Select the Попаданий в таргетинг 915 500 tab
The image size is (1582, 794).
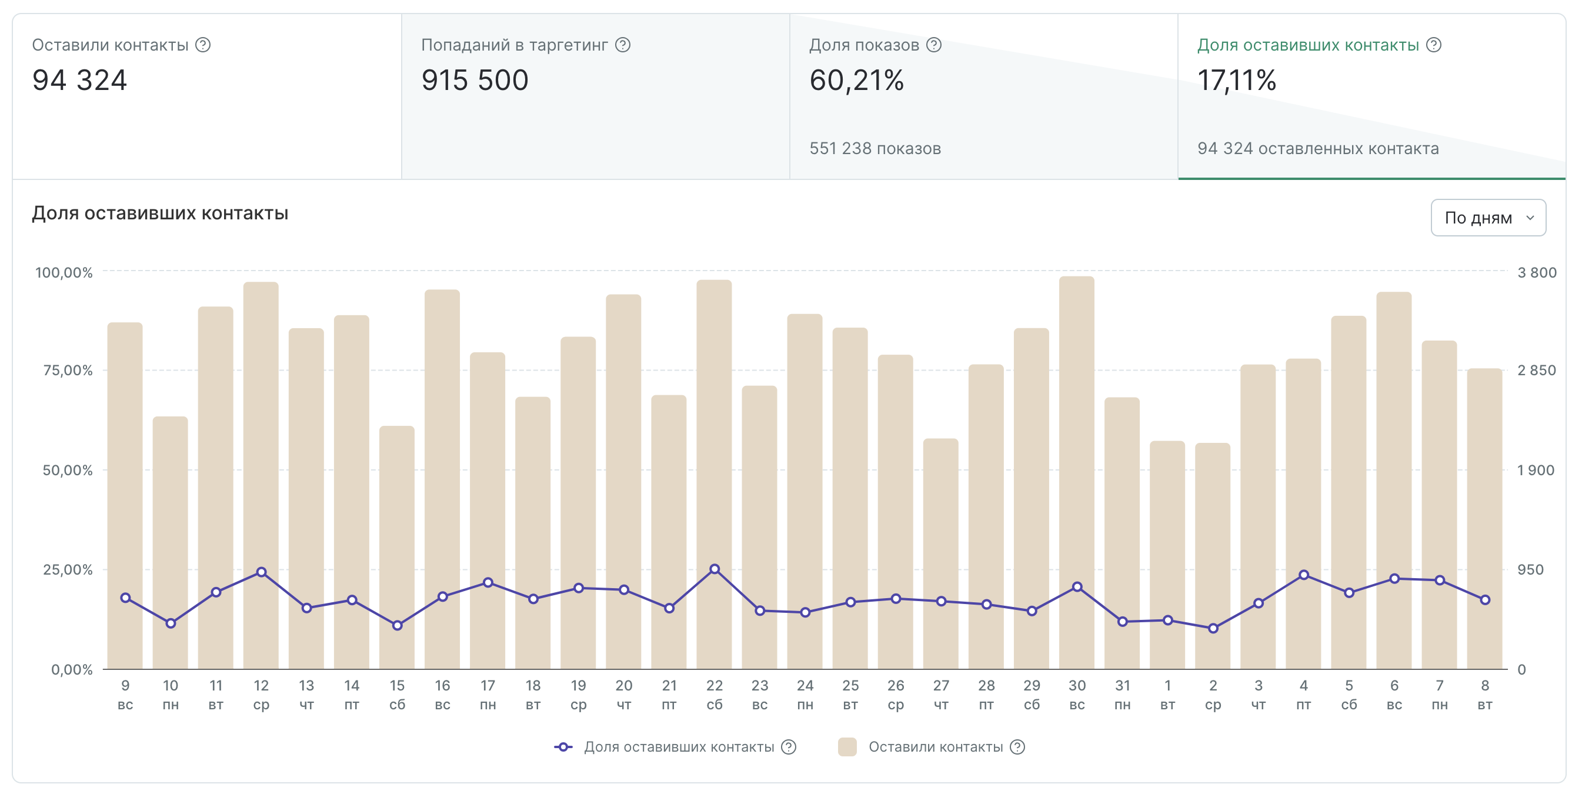[595, 96]
